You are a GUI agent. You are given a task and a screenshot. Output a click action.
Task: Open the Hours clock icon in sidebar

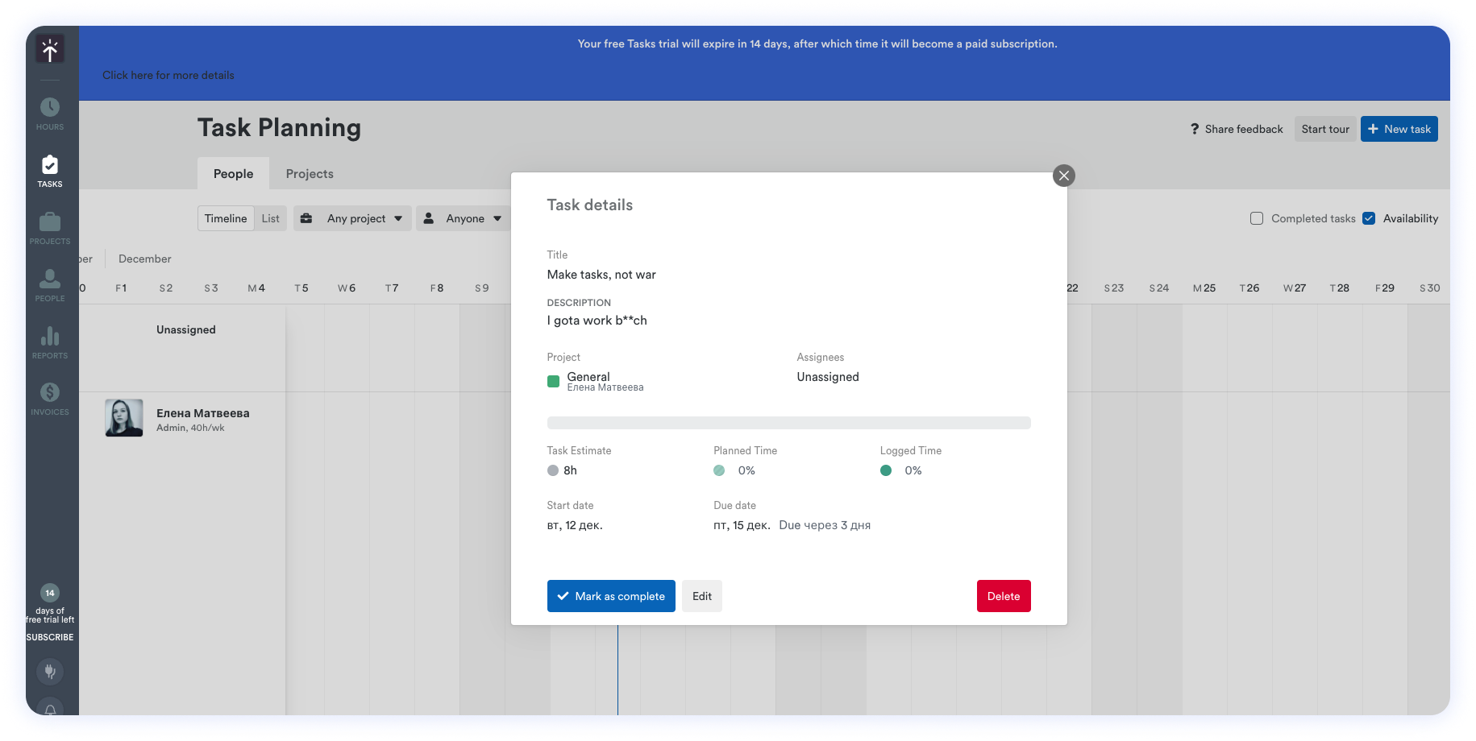click(x=50, y=107)
